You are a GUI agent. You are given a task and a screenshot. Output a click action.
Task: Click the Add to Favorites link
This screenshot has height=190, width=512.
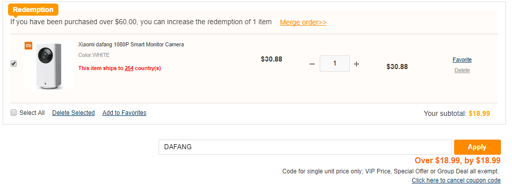pyautogui.click(x=124, y=113)
